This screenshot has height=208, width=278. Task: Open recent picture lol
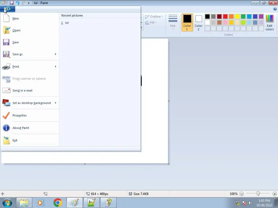100,23
